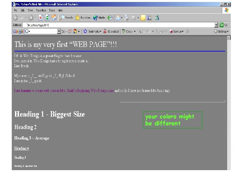This screenshot has width=235, height=176.
Task: Click the 'Heading 5' text
Action: pyautogui.click(x=20, y=157)
